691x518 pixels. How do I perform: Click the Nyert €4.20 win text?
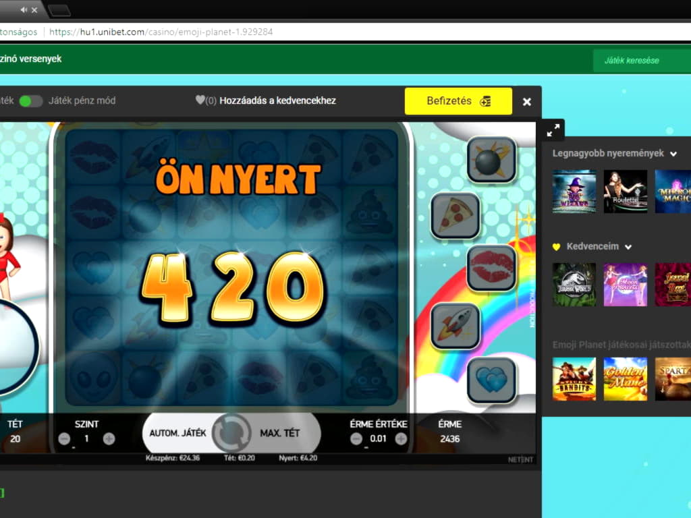(298, 458)
